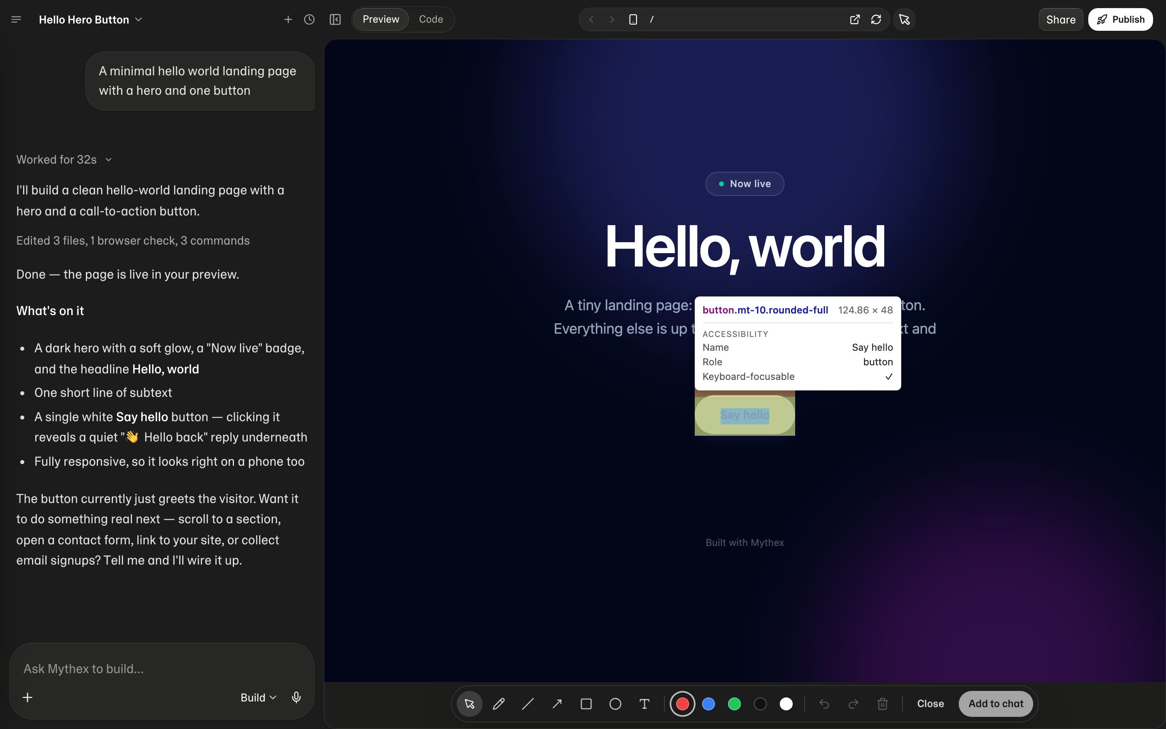1166x729 pixels.
Task: Select the arrow tool
Action: tap(557, 704)
